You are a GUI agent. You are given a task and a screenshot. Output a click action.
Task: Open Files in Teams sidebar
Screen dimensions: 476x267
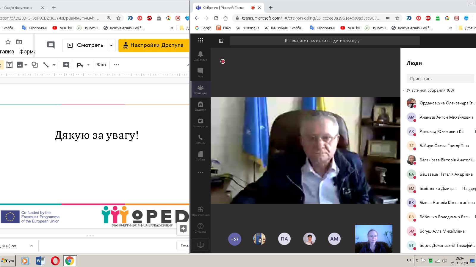tap(201, 155)
